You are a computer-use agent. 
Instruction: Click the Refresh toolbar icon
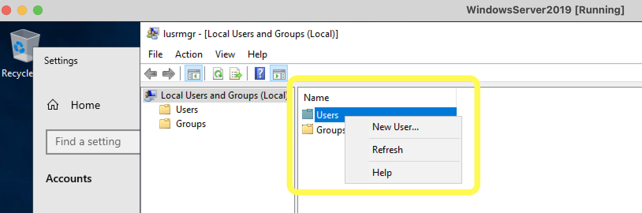pyautogui.click(x=218, y=73)
